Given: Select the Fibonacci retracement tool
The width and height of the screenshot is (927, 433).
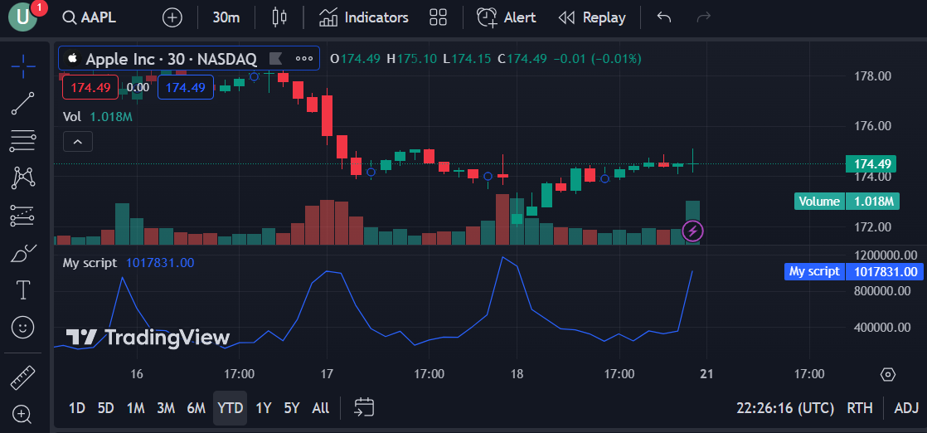Looking at the screenshot, I should coord(23,141).
